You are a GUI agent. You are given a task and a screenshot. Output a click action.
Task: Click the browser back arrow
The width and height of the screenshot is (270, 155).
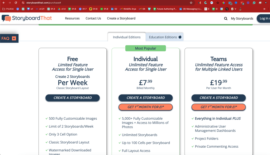click(x=4, y=3)
